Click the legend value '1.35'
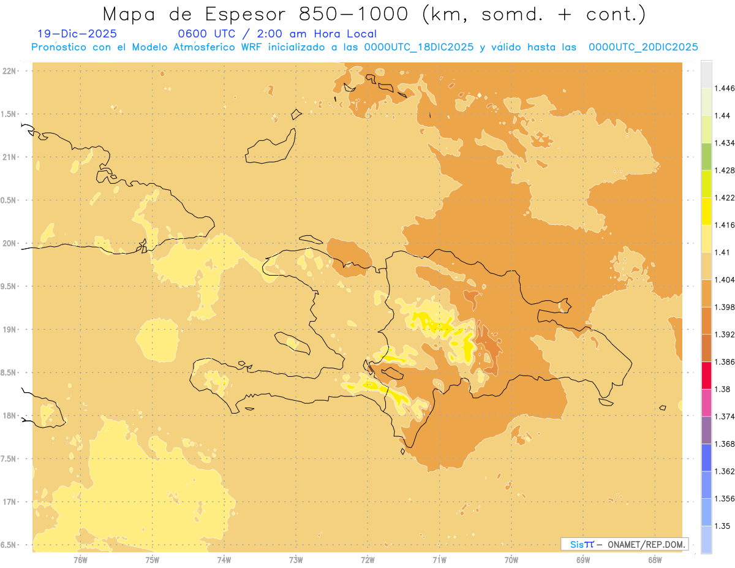Viewport: 735px width, 568px height. click(x=723, y=526)
